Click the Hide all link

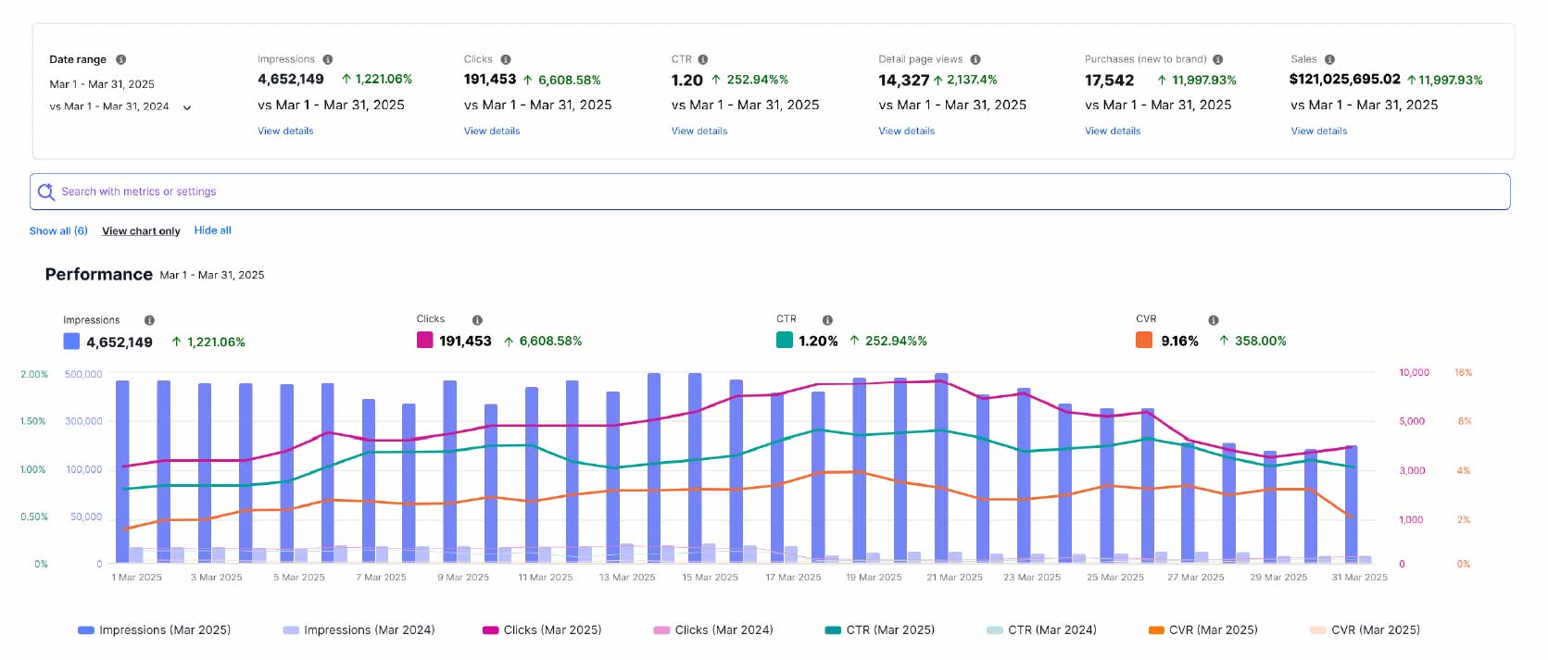213,230
